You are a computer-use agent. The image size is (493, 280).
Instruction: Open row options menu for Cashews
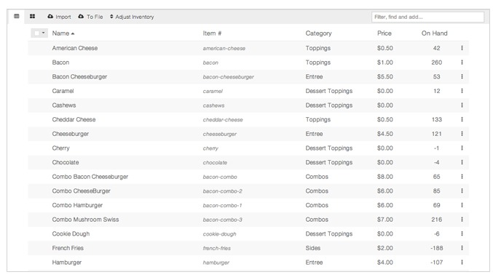[462, 105]
